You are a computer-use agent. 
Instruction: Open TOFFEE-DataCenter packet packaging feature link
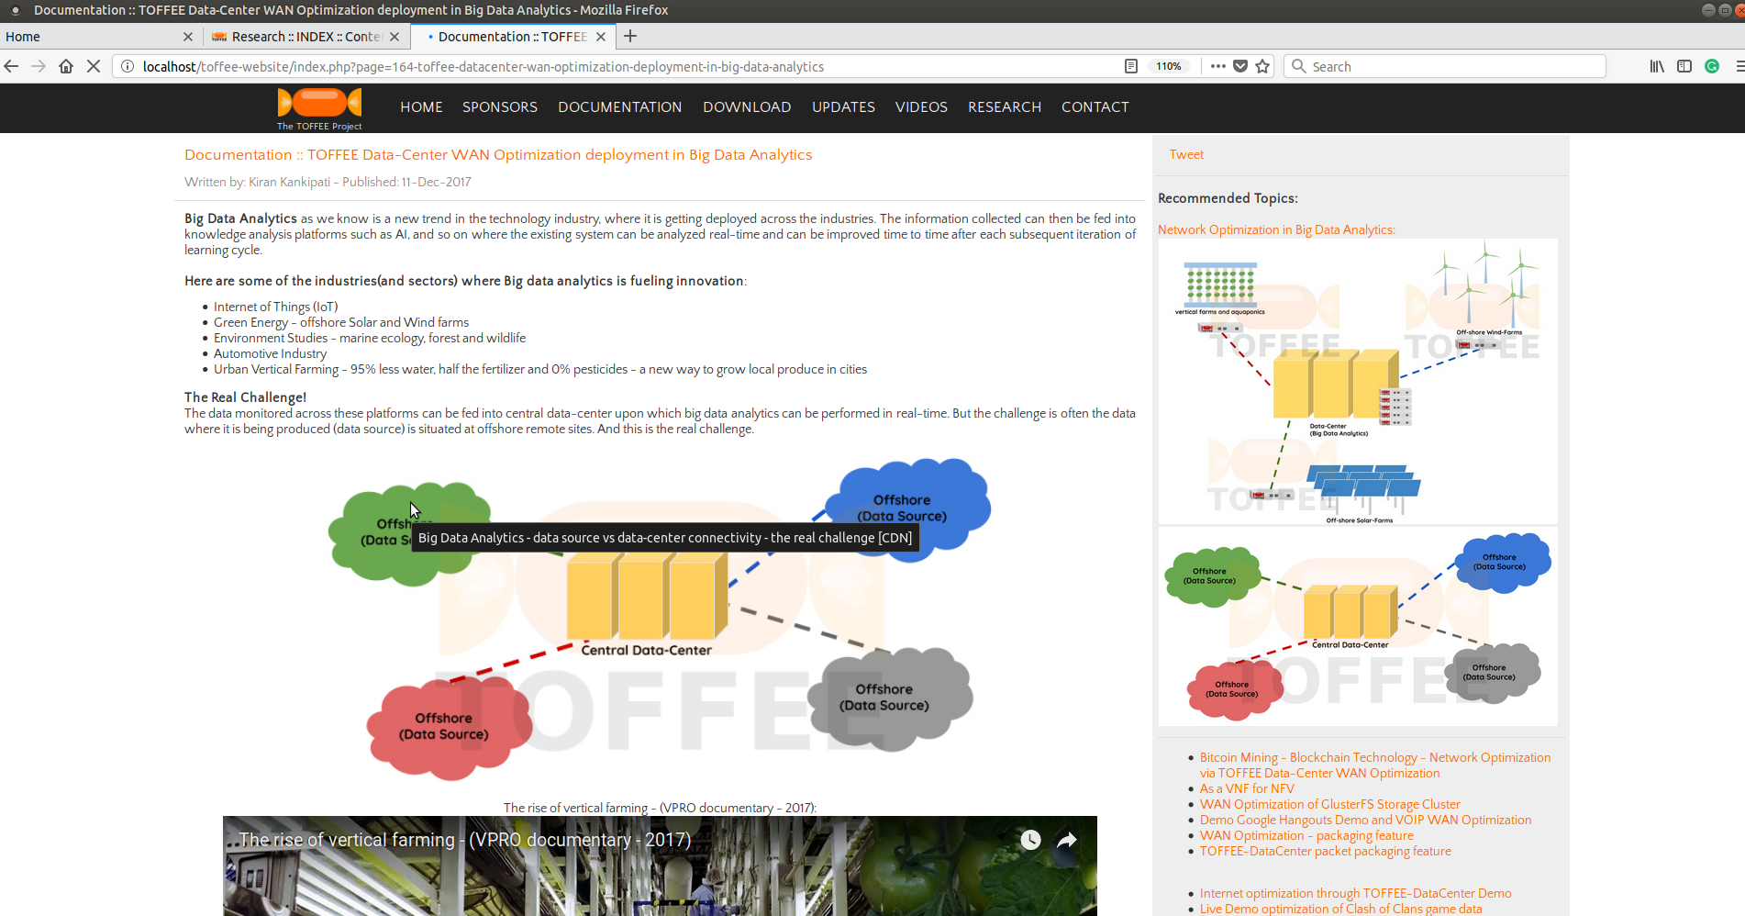[1326, 851]
